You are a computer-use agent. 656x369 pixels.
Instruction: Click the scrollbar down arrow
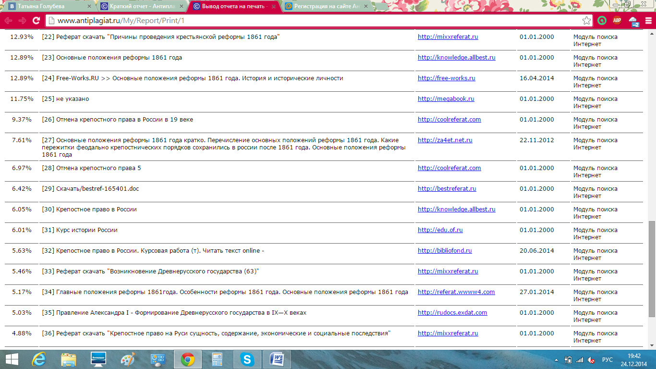pos(652,346)
